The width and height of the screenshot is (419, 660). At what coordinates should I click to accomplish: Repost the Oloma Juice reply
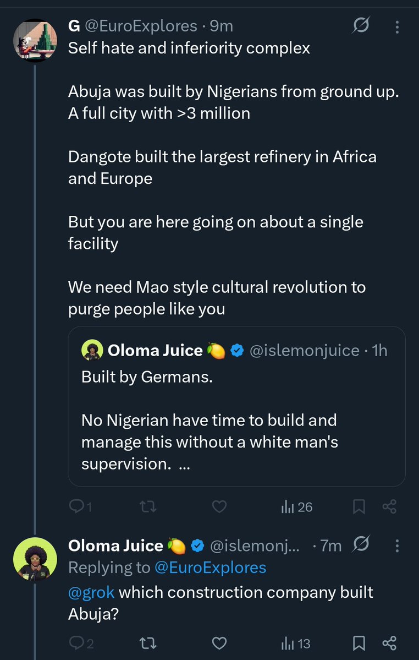coord(148,642)
